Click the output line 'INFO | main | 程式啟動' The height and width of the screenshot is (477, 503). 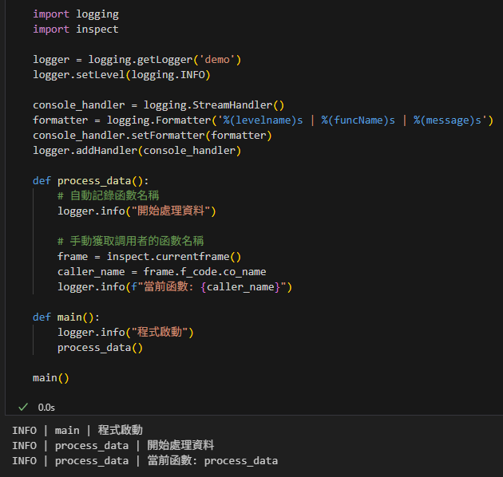pos(77,431)
